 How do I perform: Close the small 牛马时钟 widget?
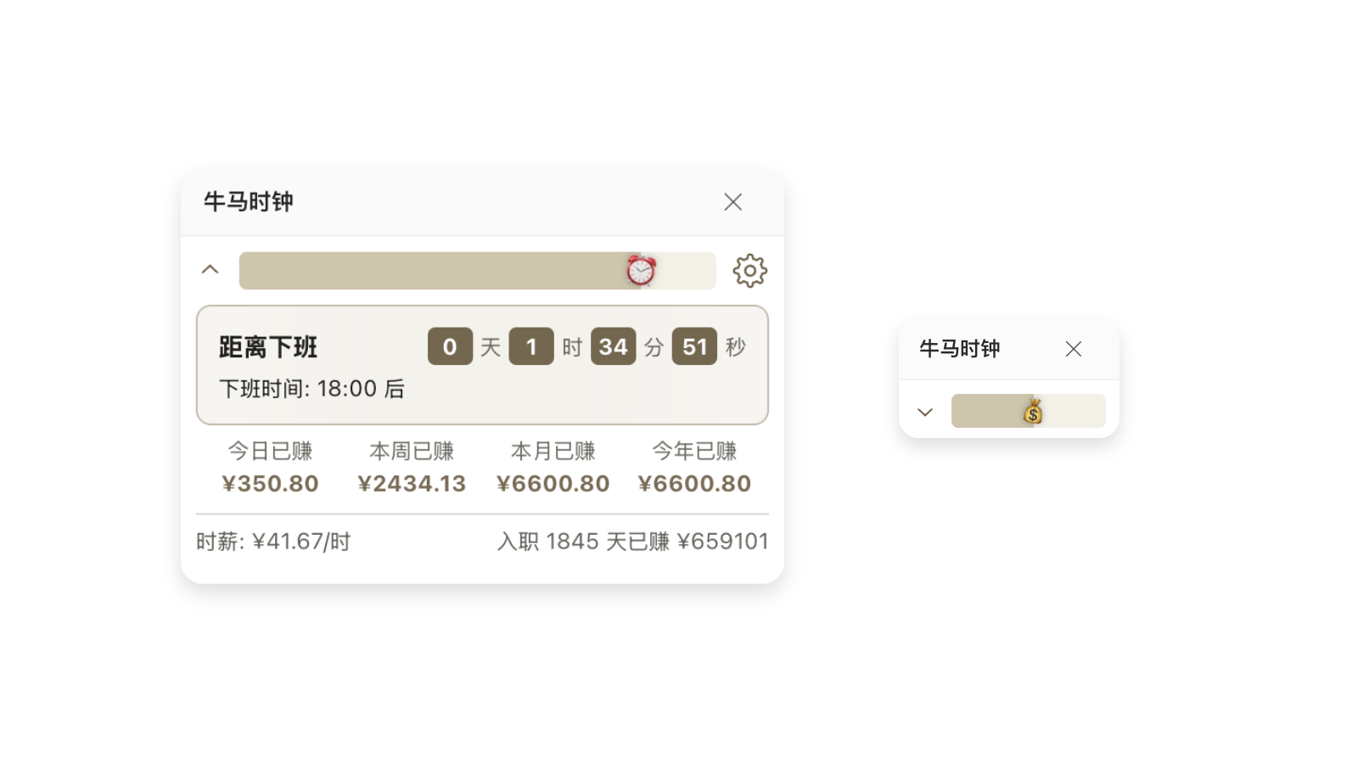[1073, 349]
